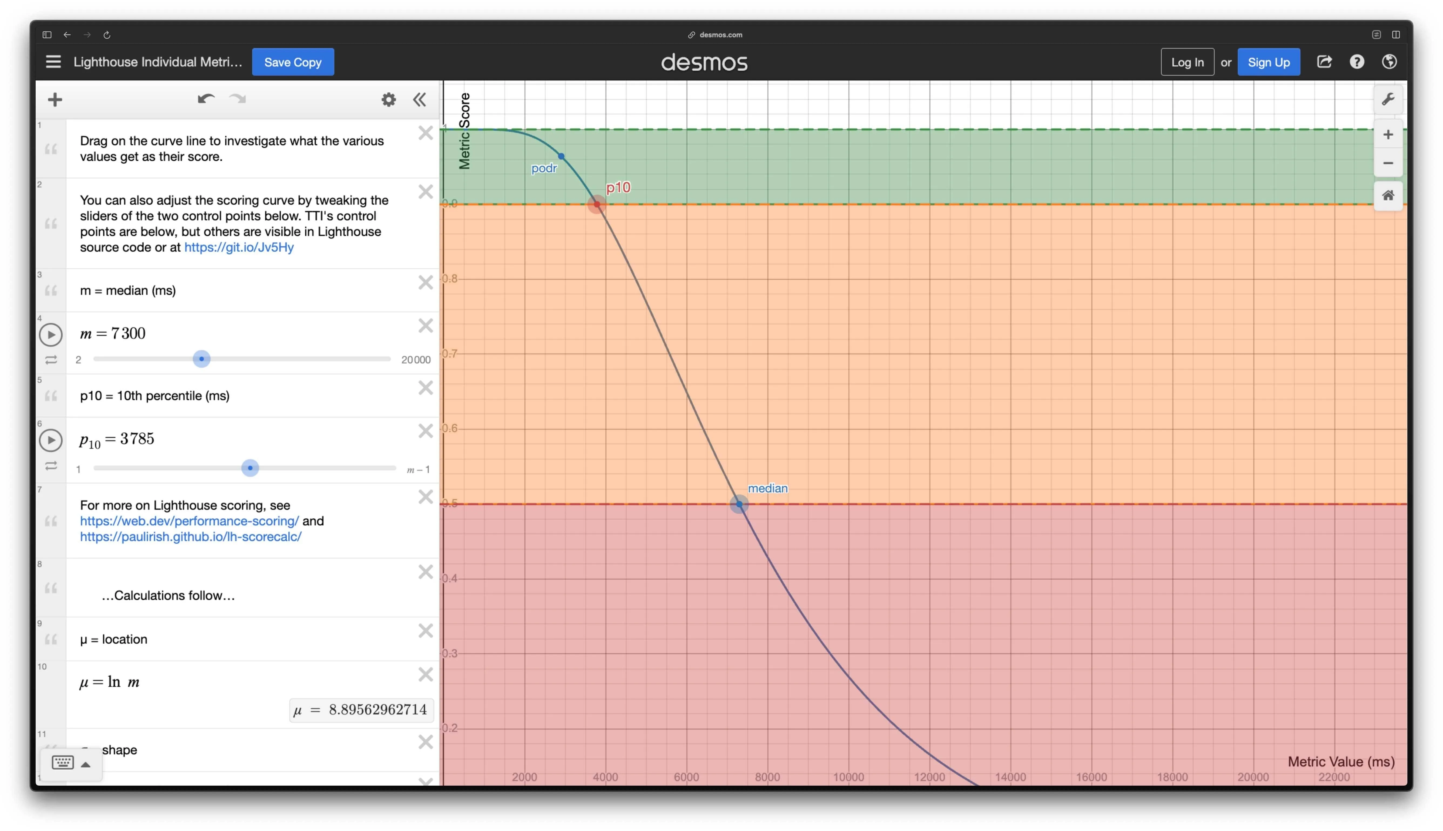Click the 'm = median (ms)' quote icon
This screenshot has height=831, width=1443.
tap(51, 290)
